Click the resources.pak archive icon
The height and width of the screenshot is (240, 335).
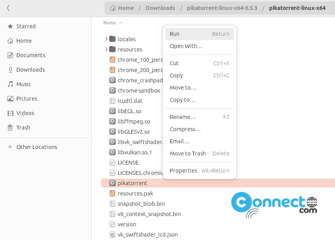click(112, 194)
